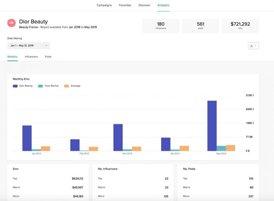Screen dimensions: 274x201
Task: Select the Dior Beauty bar for Feb 2019
Action: [x=75, y=145]
